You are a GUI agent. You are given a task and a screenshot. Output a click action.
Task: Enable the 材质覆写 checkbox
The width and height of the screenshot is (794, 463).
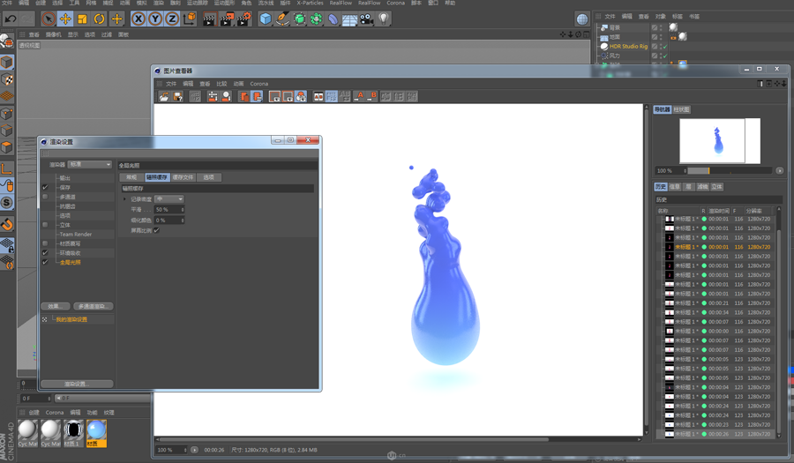point(45,243)
